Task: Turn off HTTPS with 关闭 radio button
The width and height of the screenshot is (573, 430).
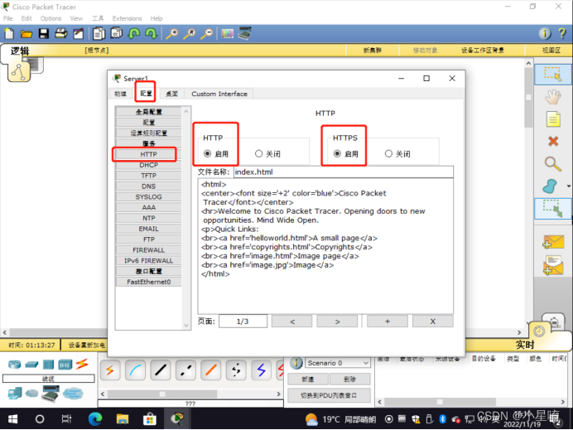Action: pos(388,153)
